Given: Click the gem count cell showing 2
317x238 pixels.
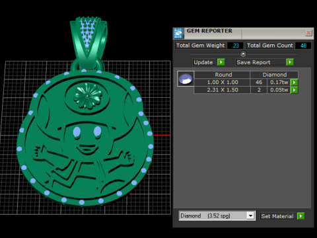Looking at the screenshot, I should [x=259, y=90].
